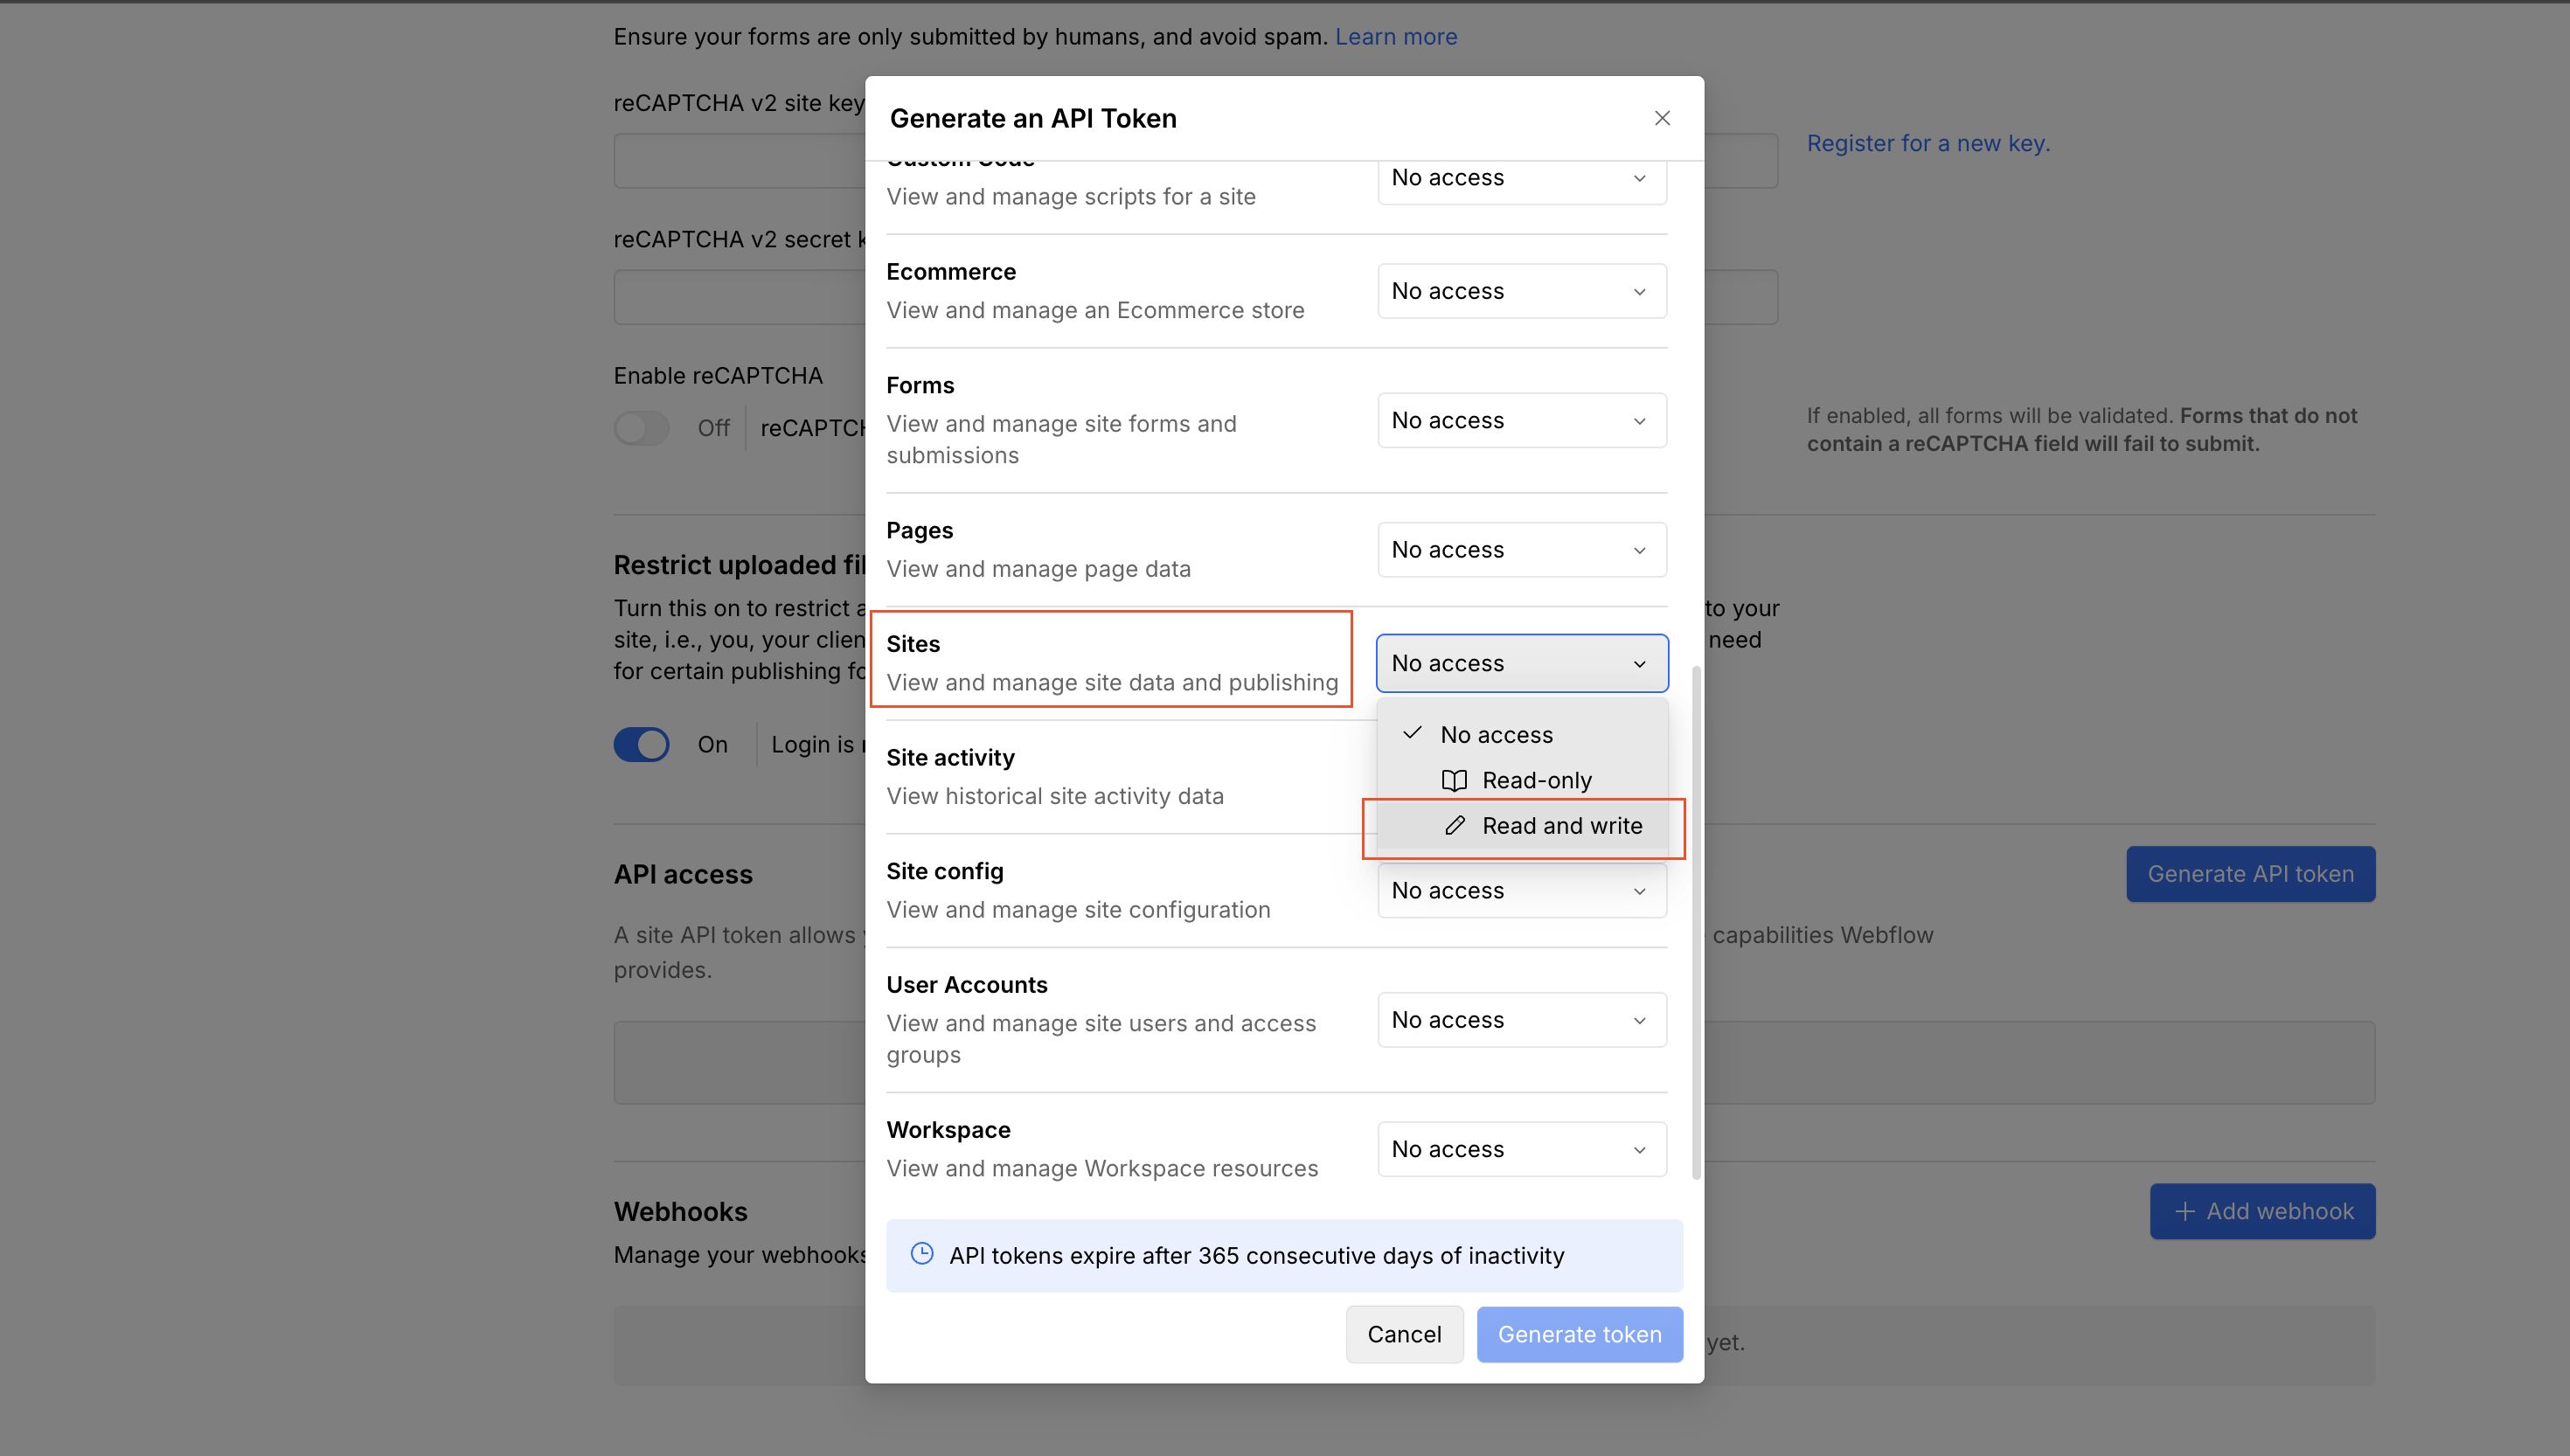2570x1456 pixels.
Task: Cancel the API token creation
Action: pos(1404,1334)
